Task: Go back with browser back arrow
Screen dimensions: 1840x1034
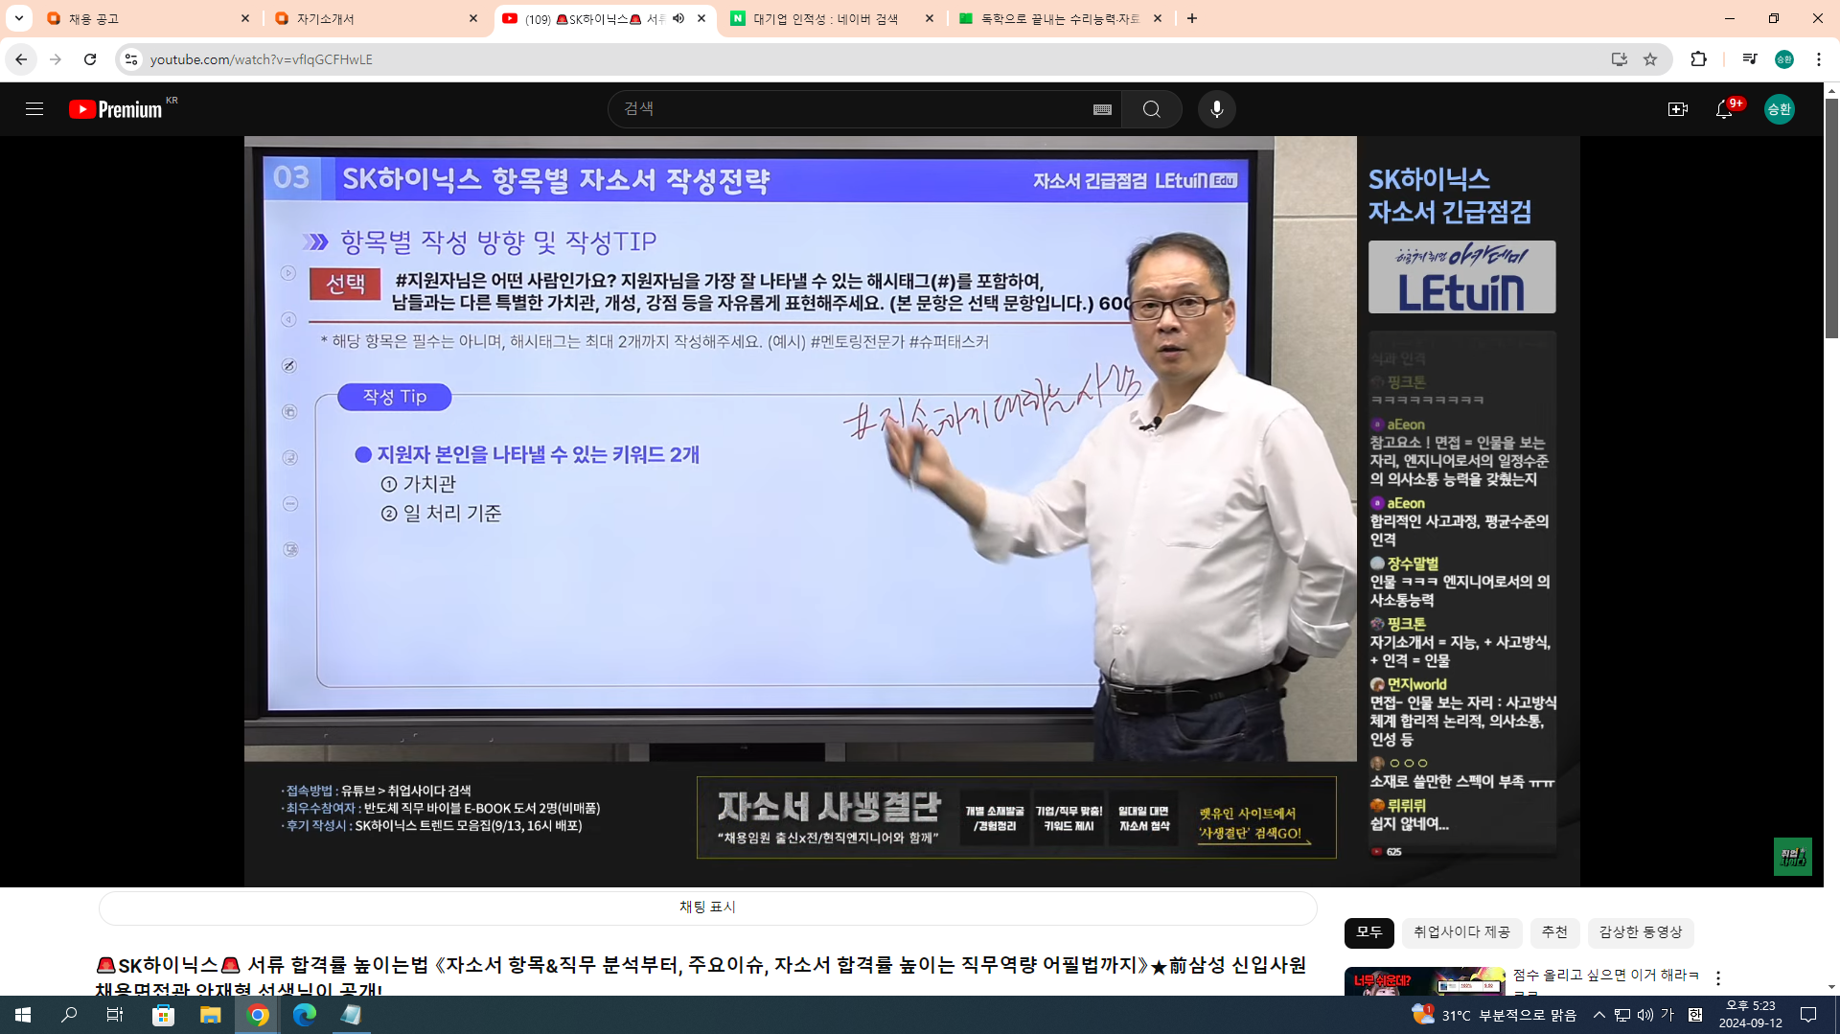Action: [x=21, y=59]
